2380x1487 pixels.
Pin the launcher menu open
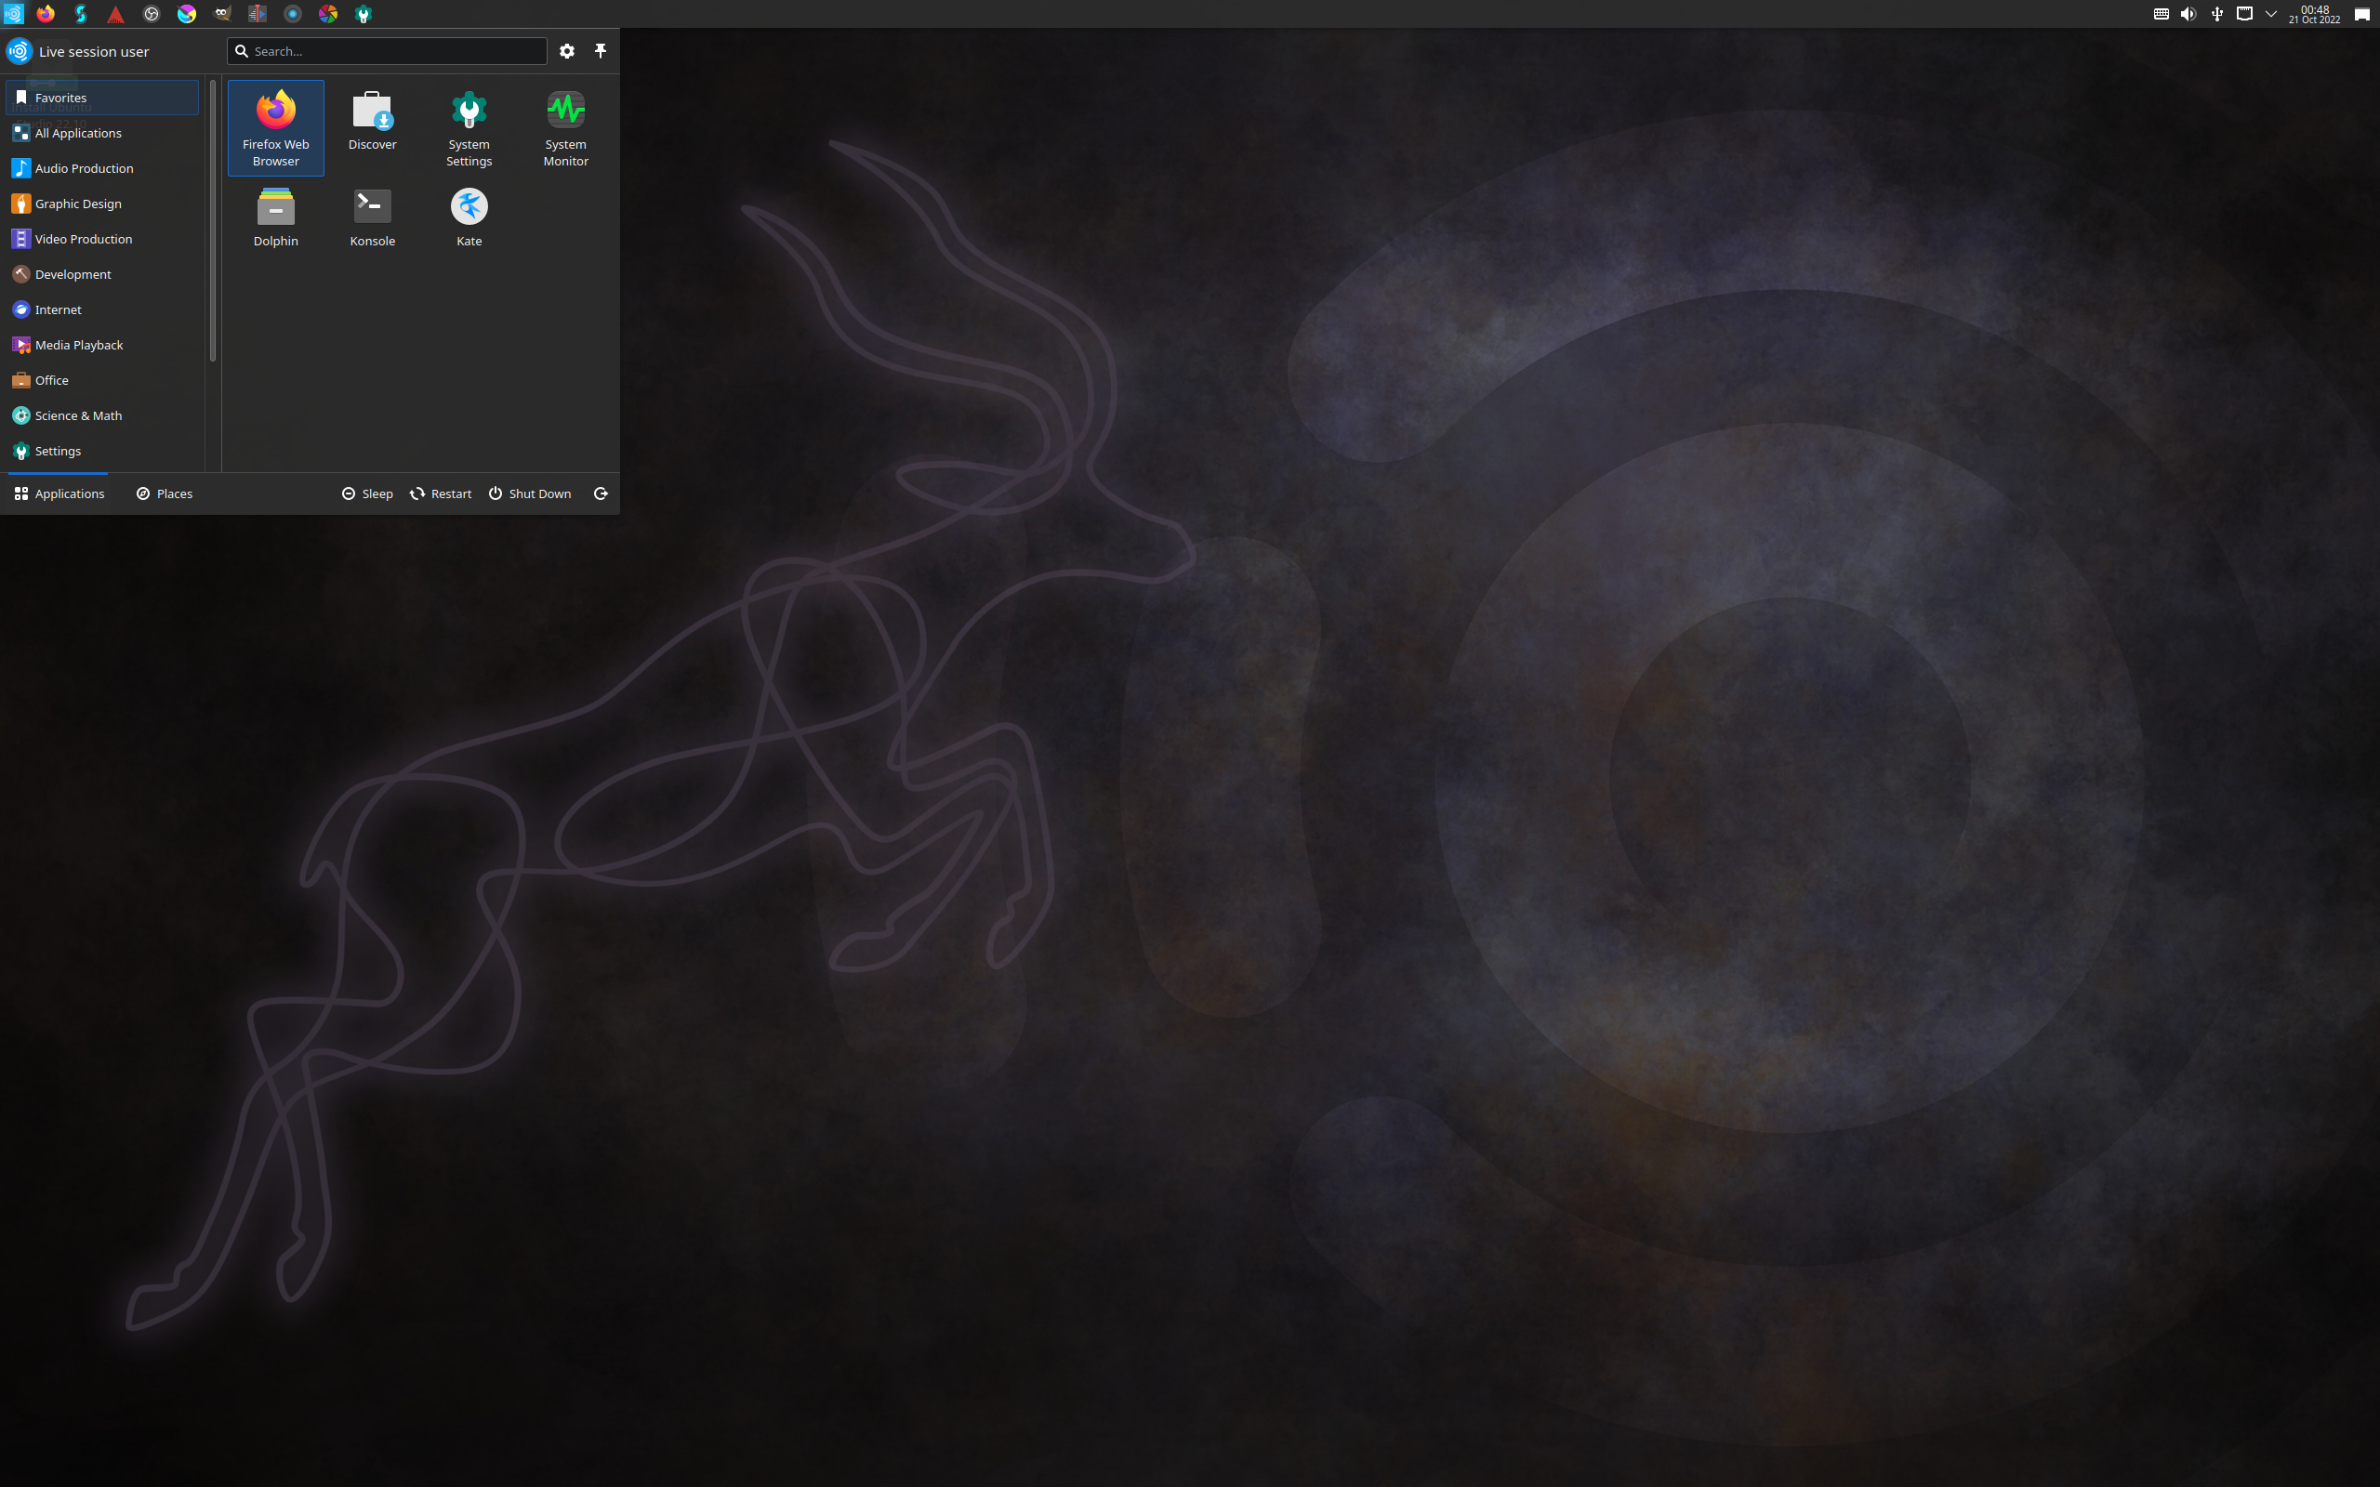coord(601,51)
